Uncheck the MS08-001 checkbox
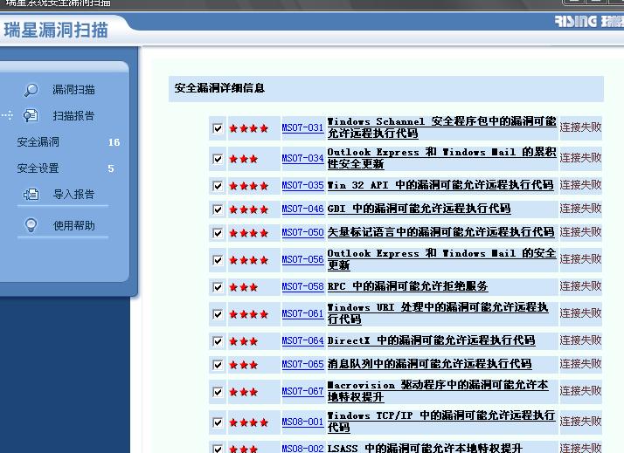The image size is (624, 453). 218,422
